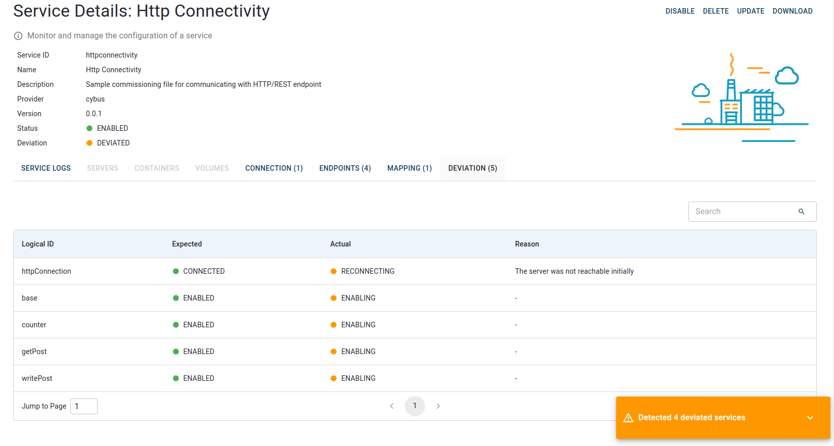Open the Service Logs tab

point(46,168)
